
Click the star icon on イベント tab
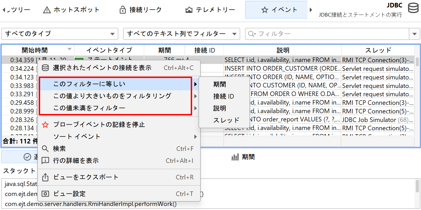(x=264, y=10)
